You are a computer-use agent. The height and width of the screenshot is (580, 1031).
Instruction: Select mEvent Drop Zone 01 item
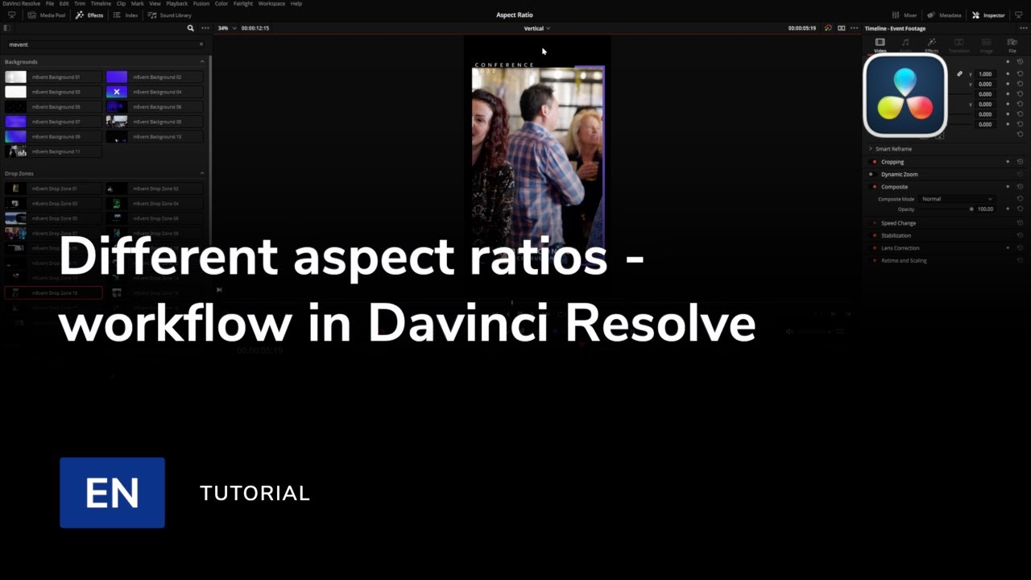[x=53, y=188]
